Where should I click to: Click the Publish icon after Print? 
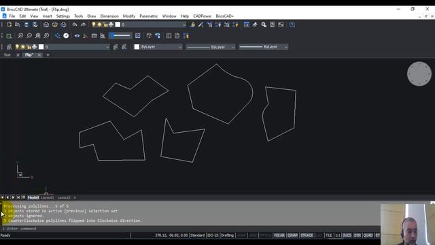coord(63,24)
